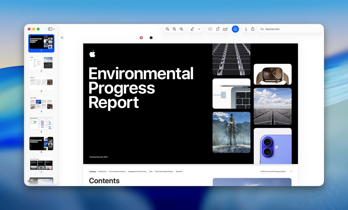Image resolution: width=348 pixels, height=210 pixels.
Task: Click the Appendix navigation link
Action: point(179,171)
